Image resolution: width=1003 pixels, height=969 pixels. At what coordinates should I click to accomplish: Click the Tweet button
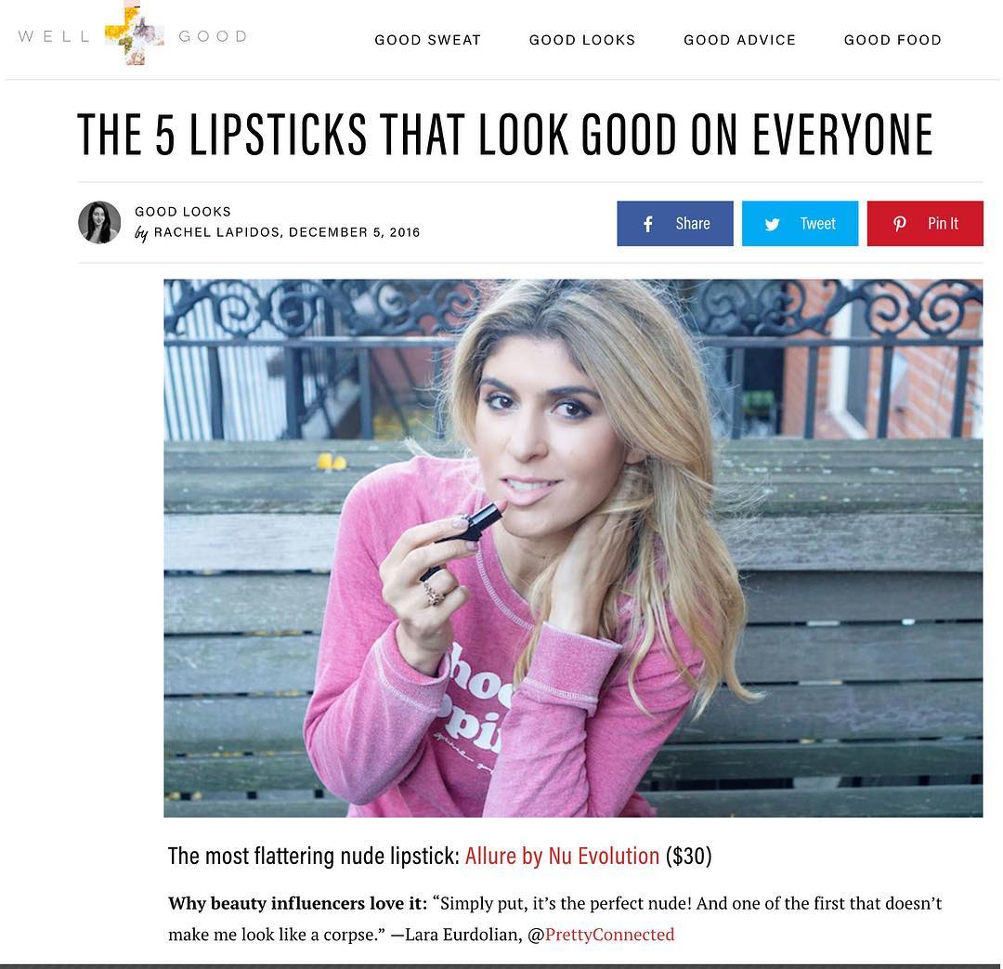[800, 223]
